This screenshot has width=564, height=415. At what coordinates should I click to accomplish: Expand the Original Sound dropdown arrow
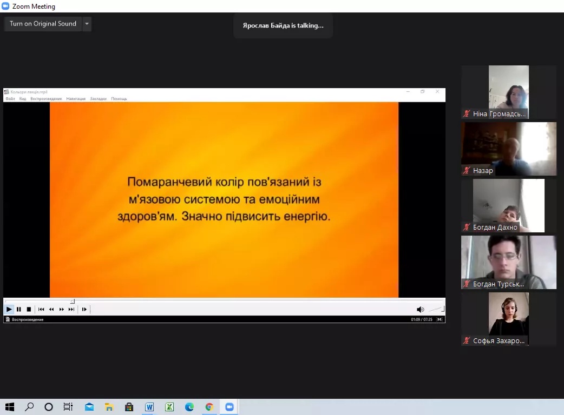(x=87, y=24)
